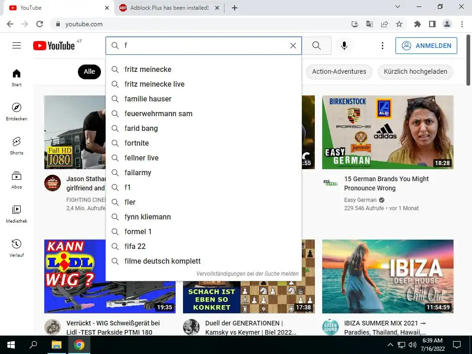Image resolution: width=472 pixels, height=354 pixels.
Task: Choose suggestion fifa 22
Action: tap(204, 246)
